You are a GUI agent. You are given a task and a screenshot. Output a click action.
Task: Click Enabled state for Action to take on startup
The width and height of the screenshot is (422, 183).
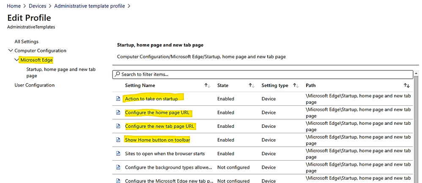(225, 99)
